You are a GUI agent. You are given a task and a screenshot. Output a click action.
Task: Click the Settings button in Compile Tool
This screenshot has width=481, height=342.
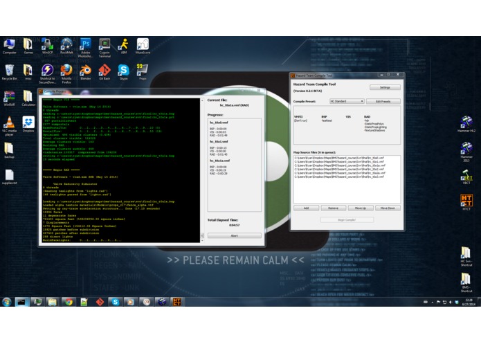(x=385, y=87)
